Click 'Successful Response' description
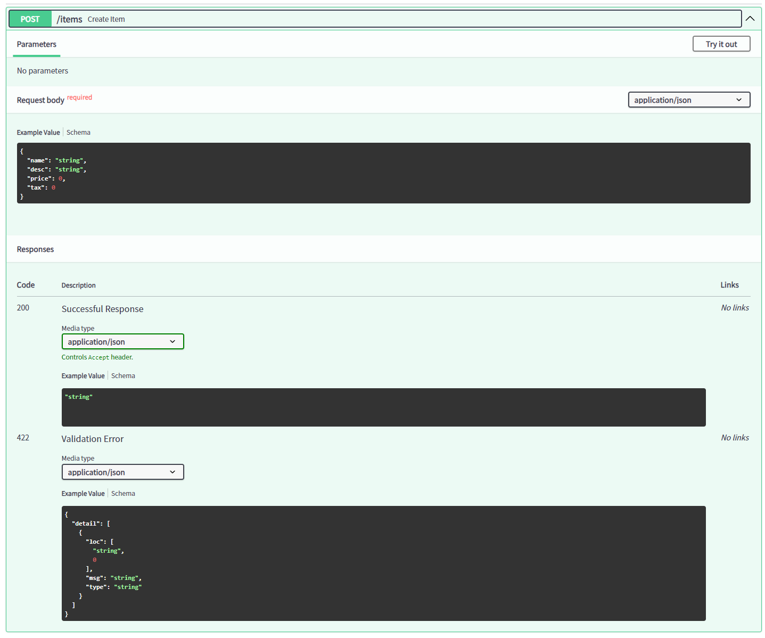 point(102,309)
